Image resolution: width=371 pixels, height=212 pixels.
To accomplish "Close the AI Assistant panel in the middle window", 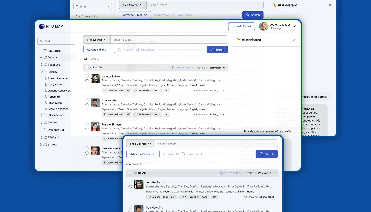I will click(294, 40).
